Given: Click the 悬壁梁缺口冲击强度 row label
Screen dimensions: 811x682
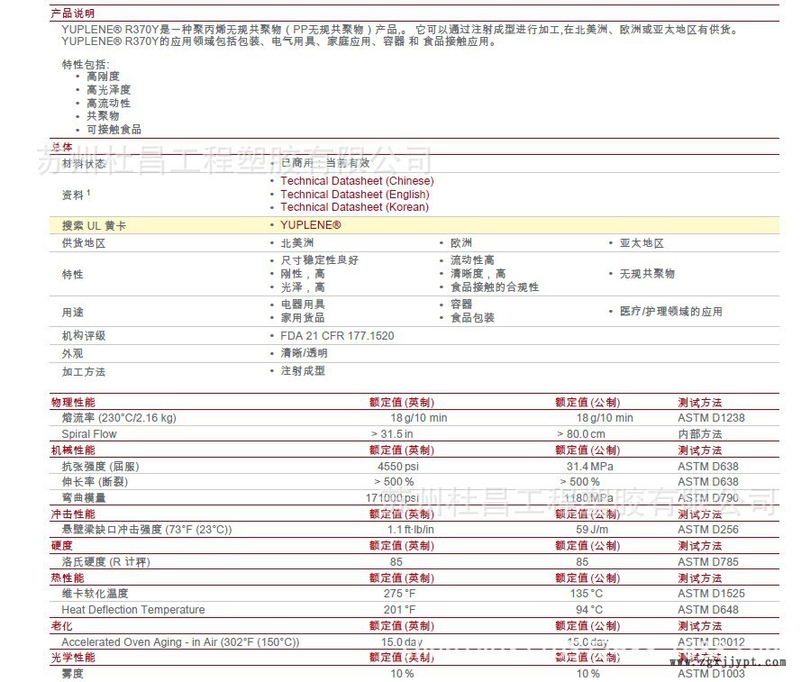Looking at the screenshot, I should [x=147, y=530].
